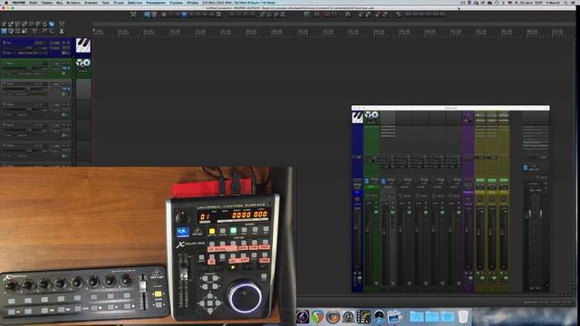Click the crossed-arrows icon in the top toolbar

pos(133,14)
